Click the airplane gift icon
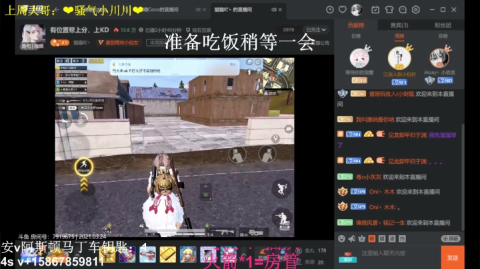The width and height of the screenshot is (480, 269). click(x=147, y=254)
